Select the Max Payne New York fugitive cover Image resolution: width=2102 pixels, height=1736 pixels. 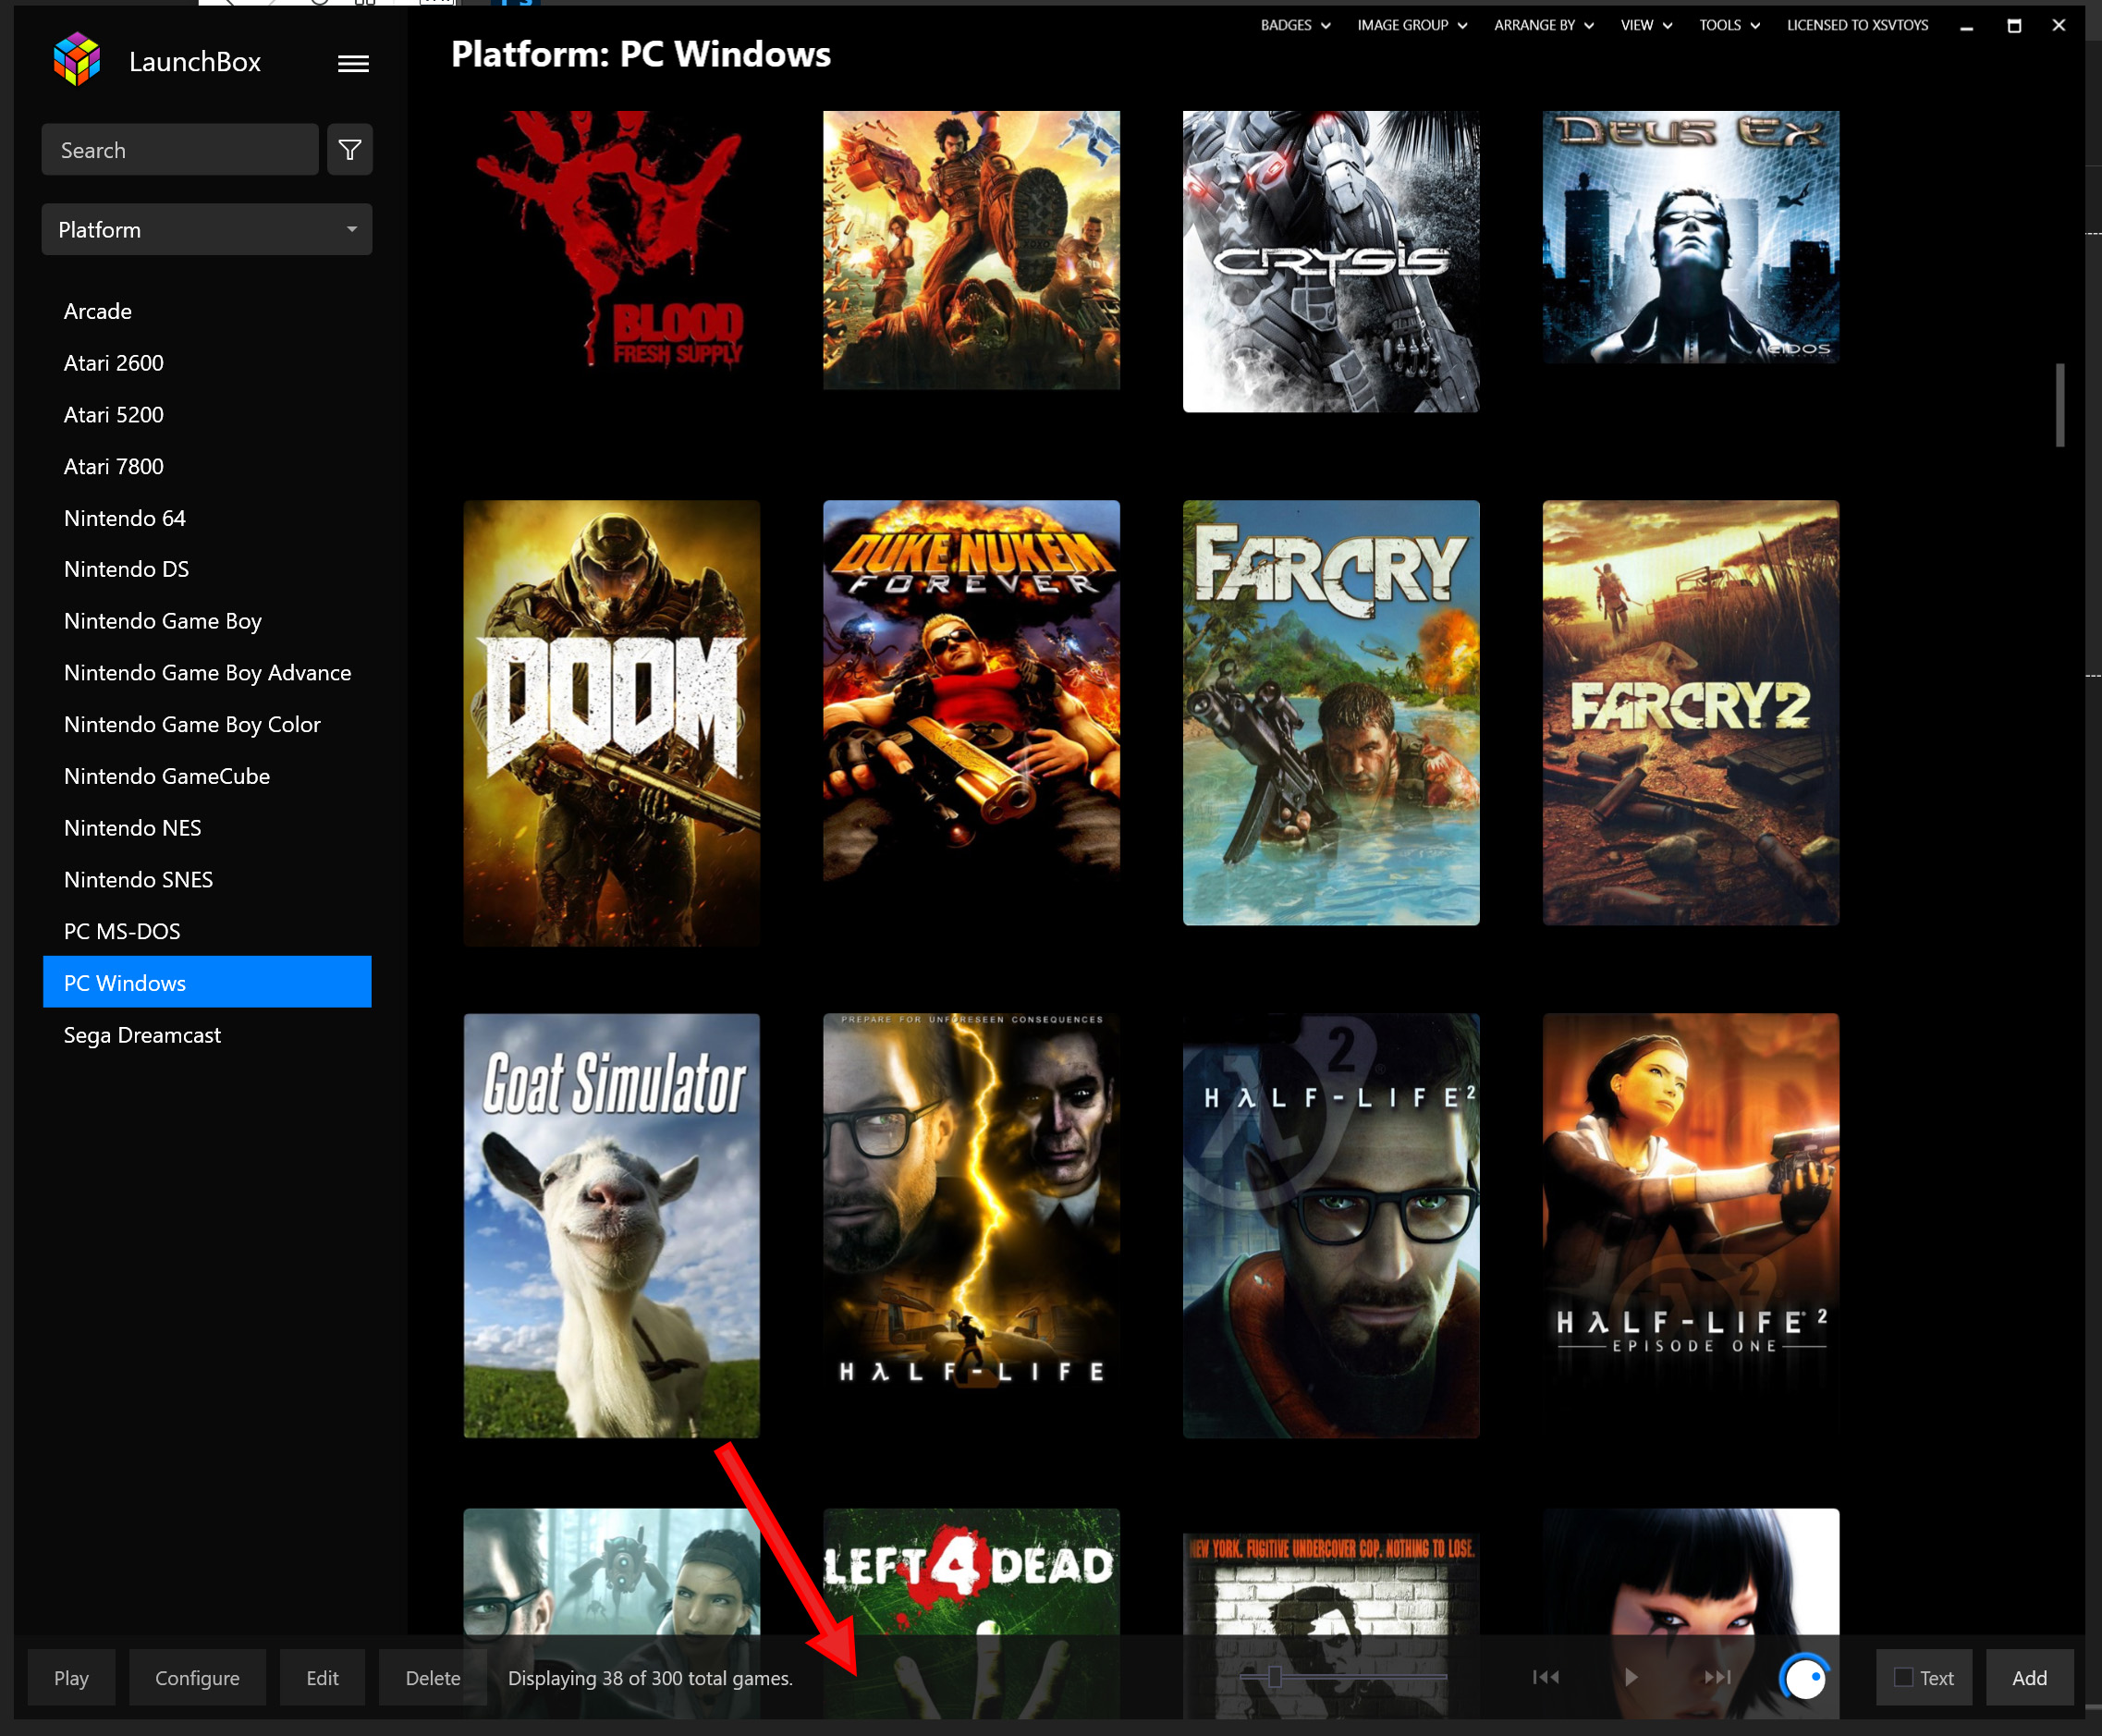(x=1331, y=1585)
